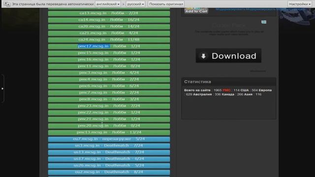The width and height of the screenshot is (315, 177).
Task: Click the small ad info icon above Download
Action: [264, 22]
